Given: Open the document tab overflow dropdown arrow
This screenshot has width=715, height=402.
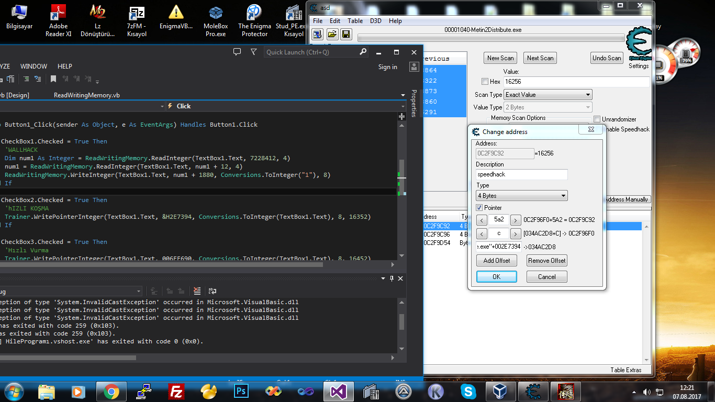Looking at the screenshot, I should point(403,95).
